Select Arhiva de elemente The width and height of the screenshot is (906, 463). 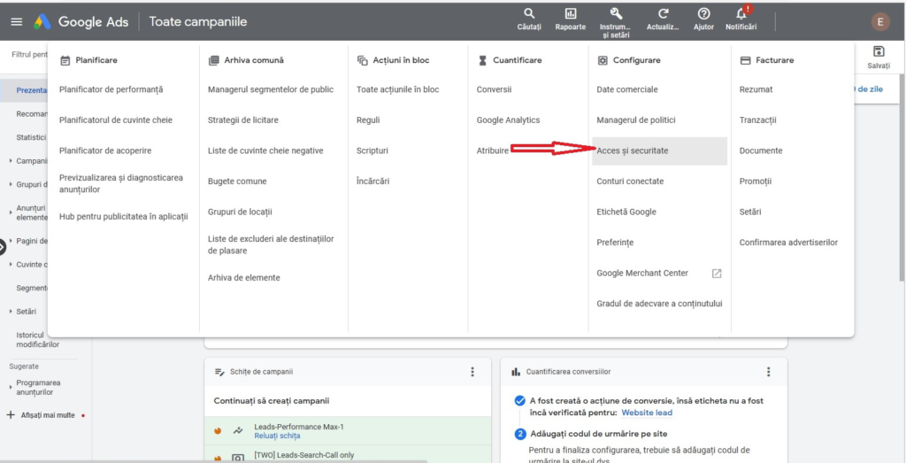tap(244, 278)
